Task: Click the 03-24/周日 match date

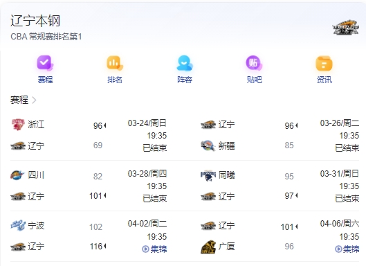Action: click(x=147, y=123)
